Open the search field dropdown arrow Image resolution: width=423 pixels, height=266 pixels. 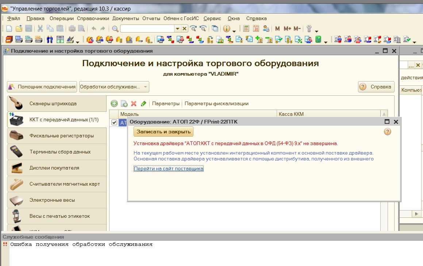pos(177,28)
